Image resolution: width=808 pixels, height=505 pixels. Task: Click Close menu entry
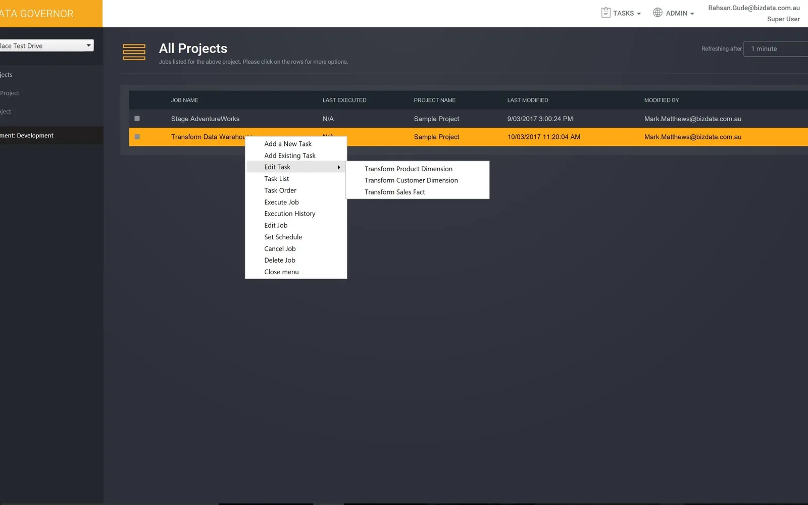tap(296, 272)
